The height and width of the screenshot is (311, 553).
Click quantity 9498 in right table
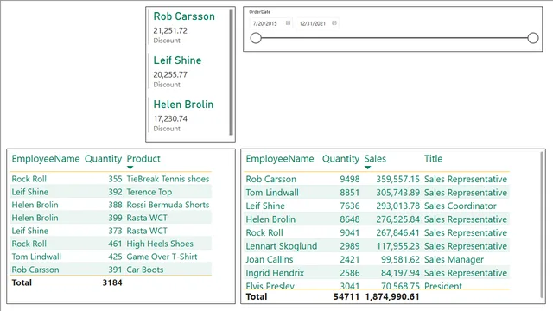pos(349,179)
